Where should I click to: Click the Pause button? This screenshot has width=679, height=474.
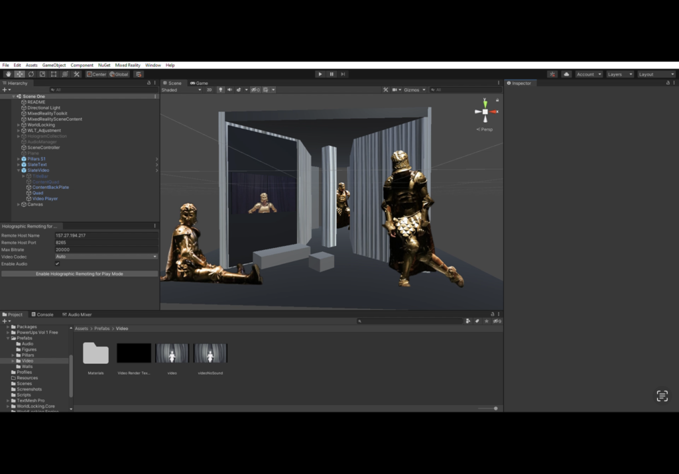332,74
